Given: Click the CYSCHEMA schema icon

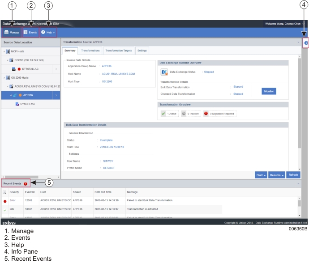Looking at the screenshot, I should click(x=17, y=104).
